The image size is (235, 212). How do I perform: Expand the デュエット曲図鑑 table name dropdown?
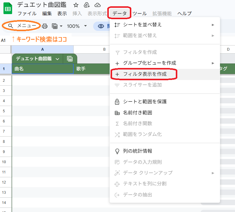(57, 59)
